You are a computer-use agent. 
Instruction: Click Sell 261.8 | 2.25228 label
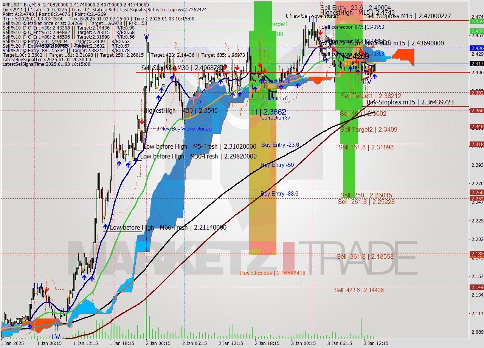[x=366, y=202]
